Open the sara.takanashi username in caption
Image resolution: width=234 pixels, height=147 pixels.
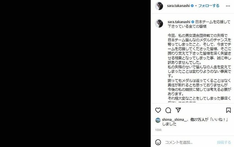(179, 22)
